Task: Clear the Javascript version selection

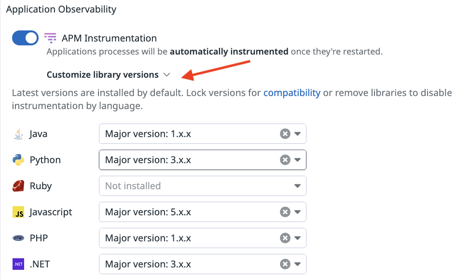Action: pos(285,212)
